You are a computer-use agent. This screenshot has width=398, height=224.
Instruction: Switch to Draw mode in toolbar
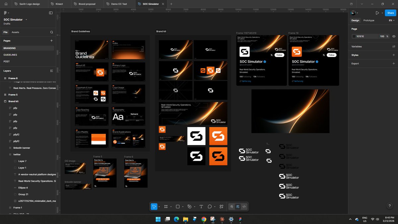point(232,206)
